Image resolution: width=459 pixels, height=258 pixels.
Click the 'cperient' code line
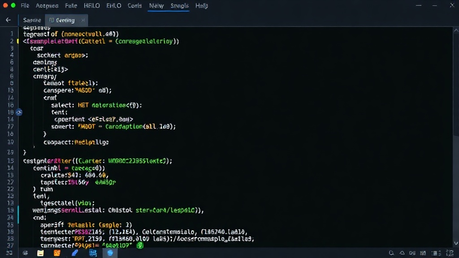coord(94,119)
